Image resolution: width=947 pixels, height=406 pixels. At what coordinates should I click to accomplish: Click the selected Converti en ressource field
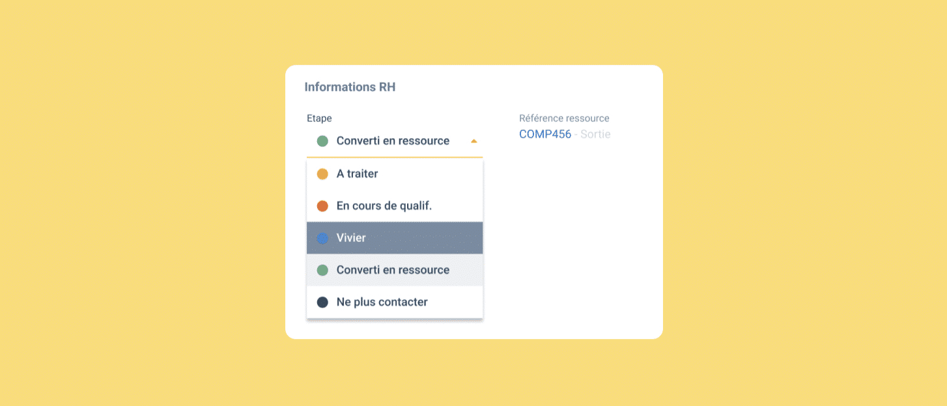tap(395, 141)
